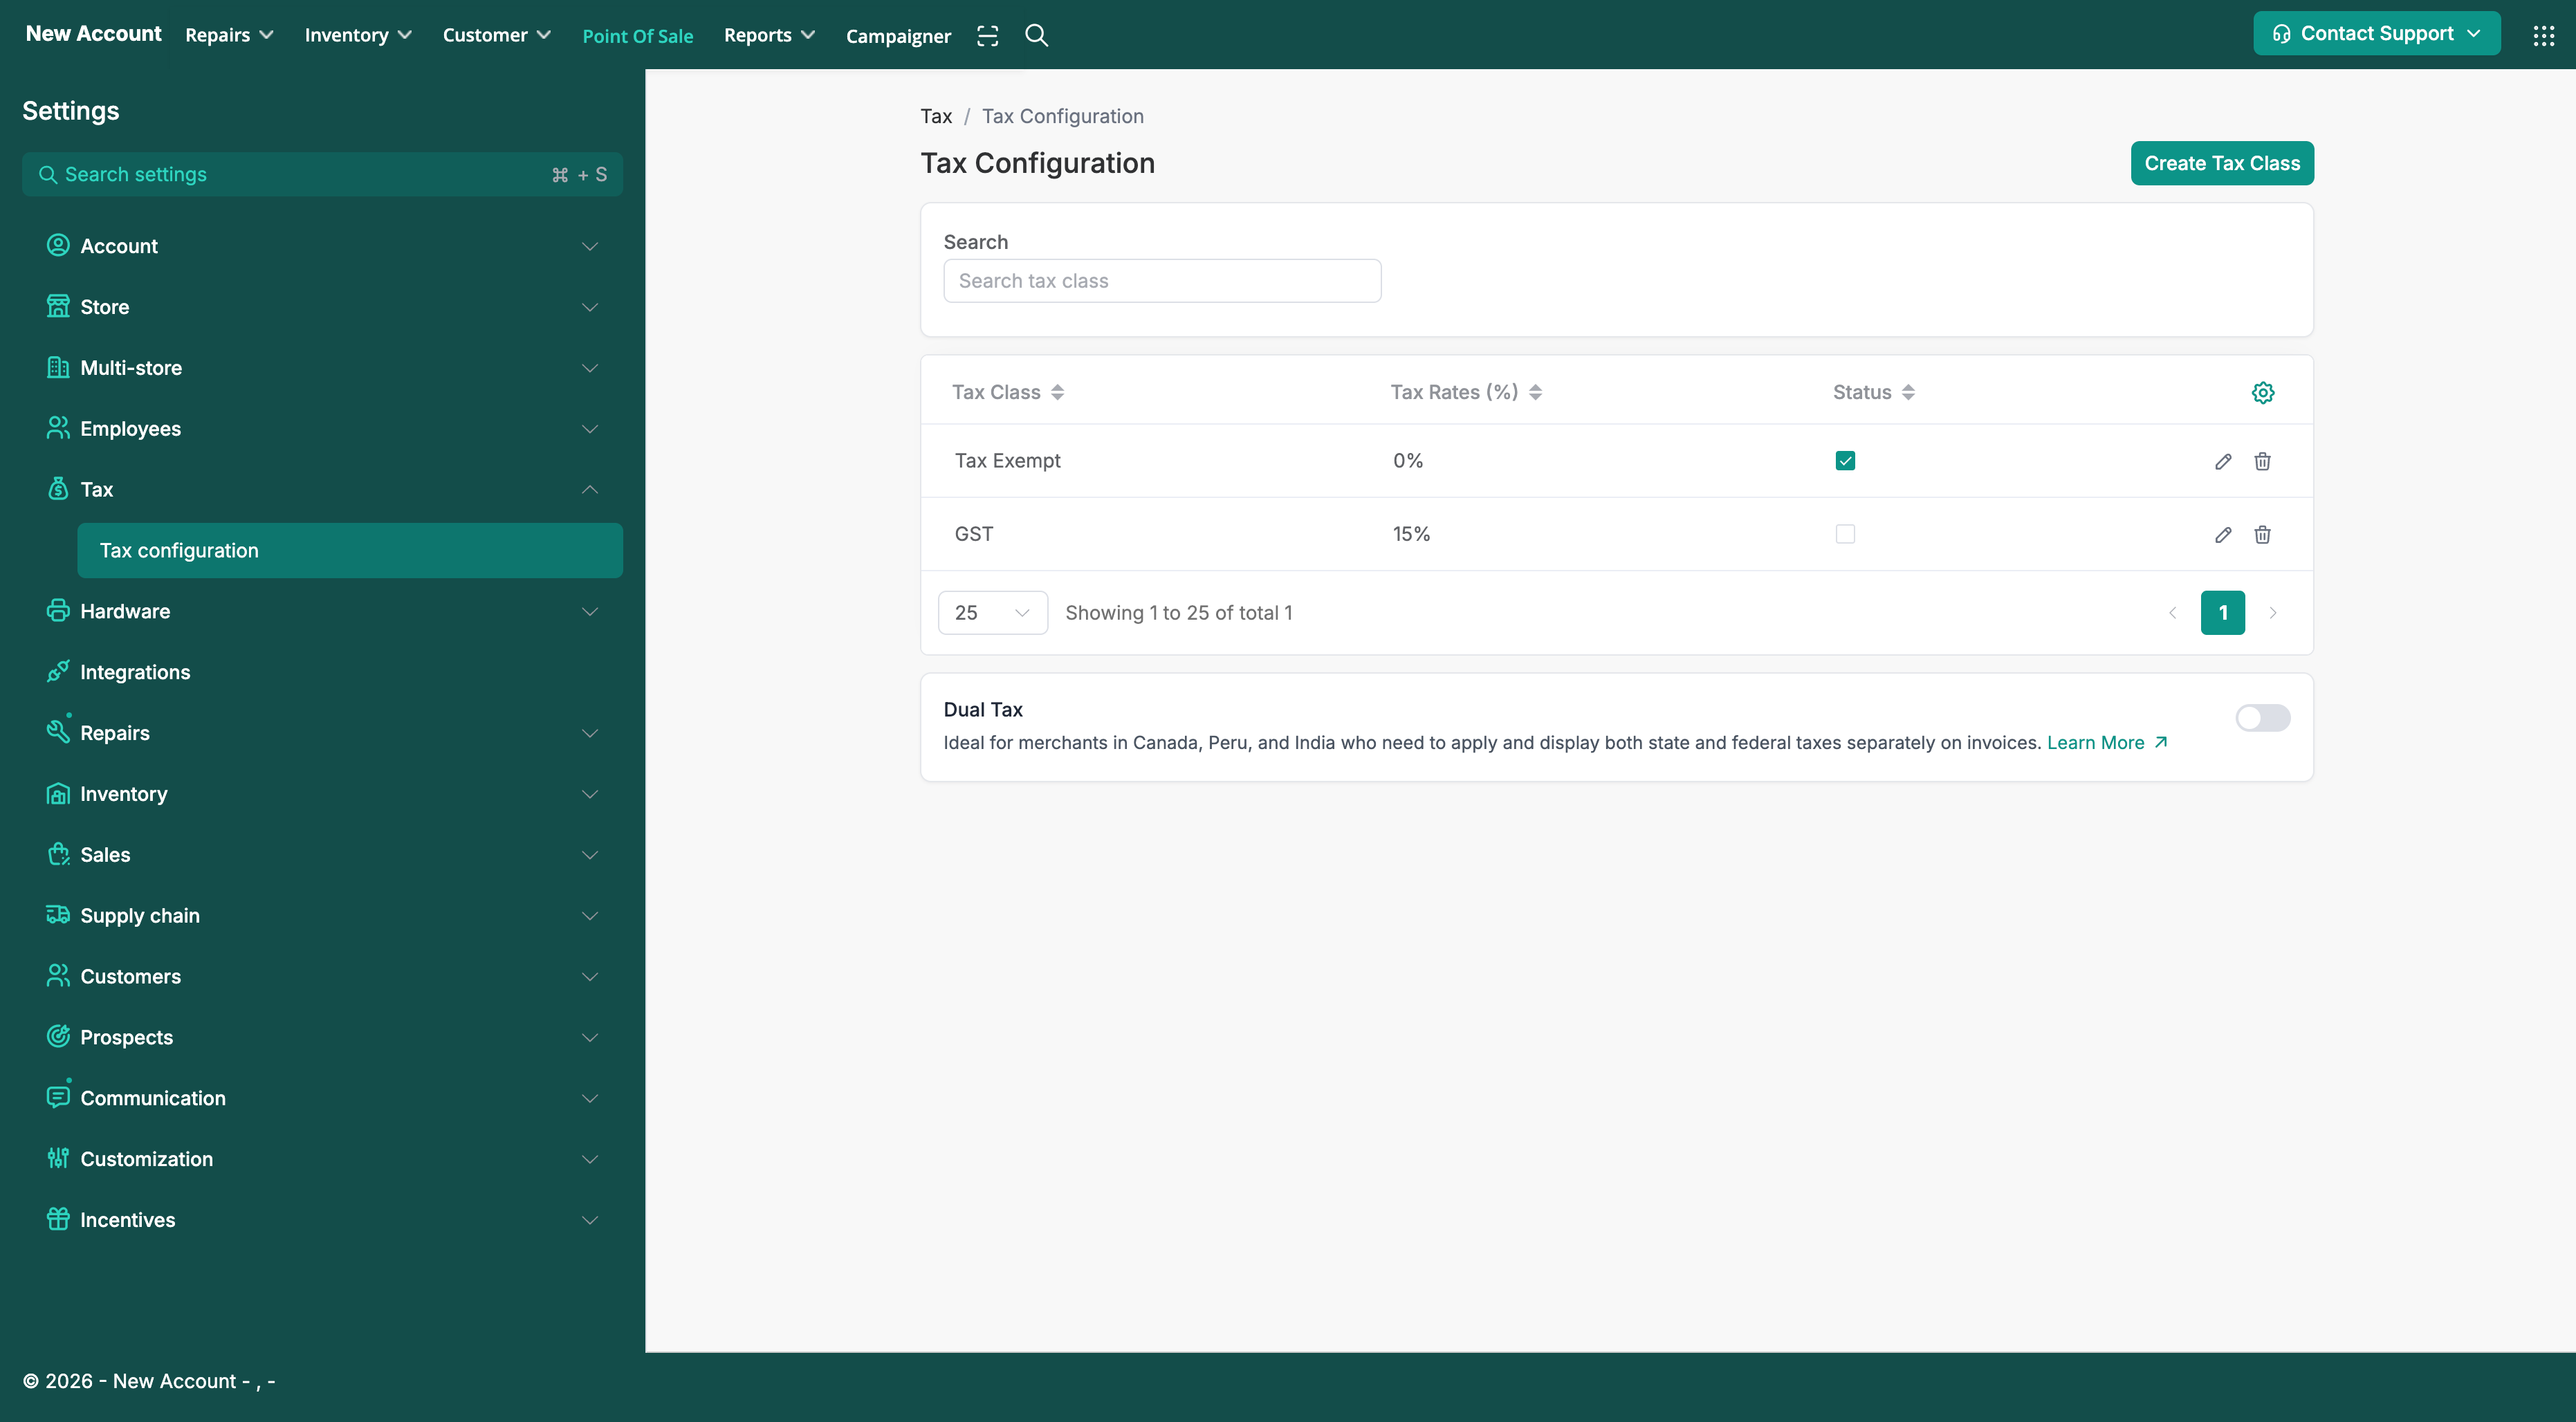Open the Reports menu
This screenshot has width=2576, height=1422.
click(768, 35)
